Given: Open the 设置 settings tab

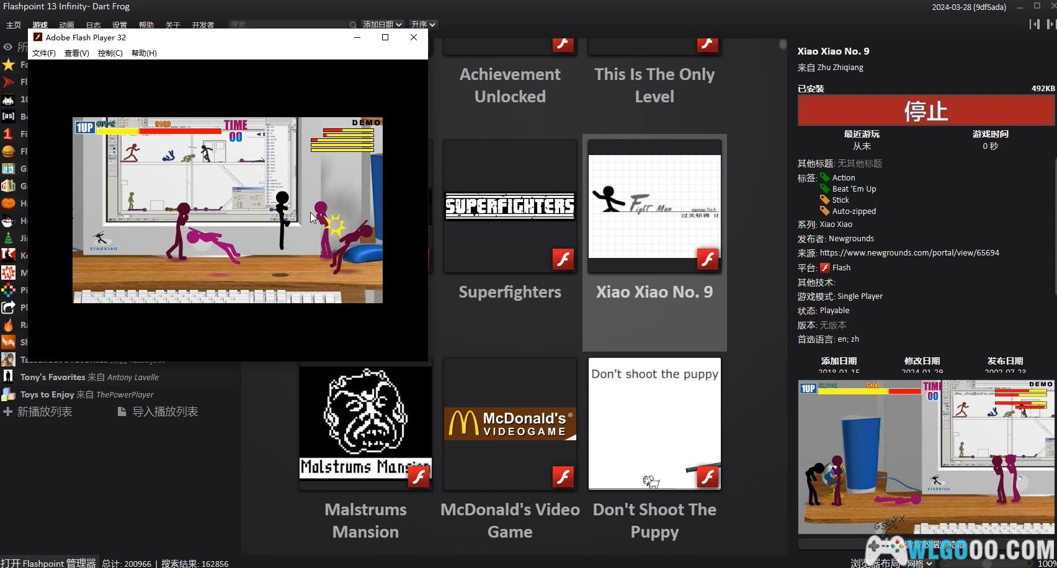Looking at the screenshot, I should click(x=120, y=25).
